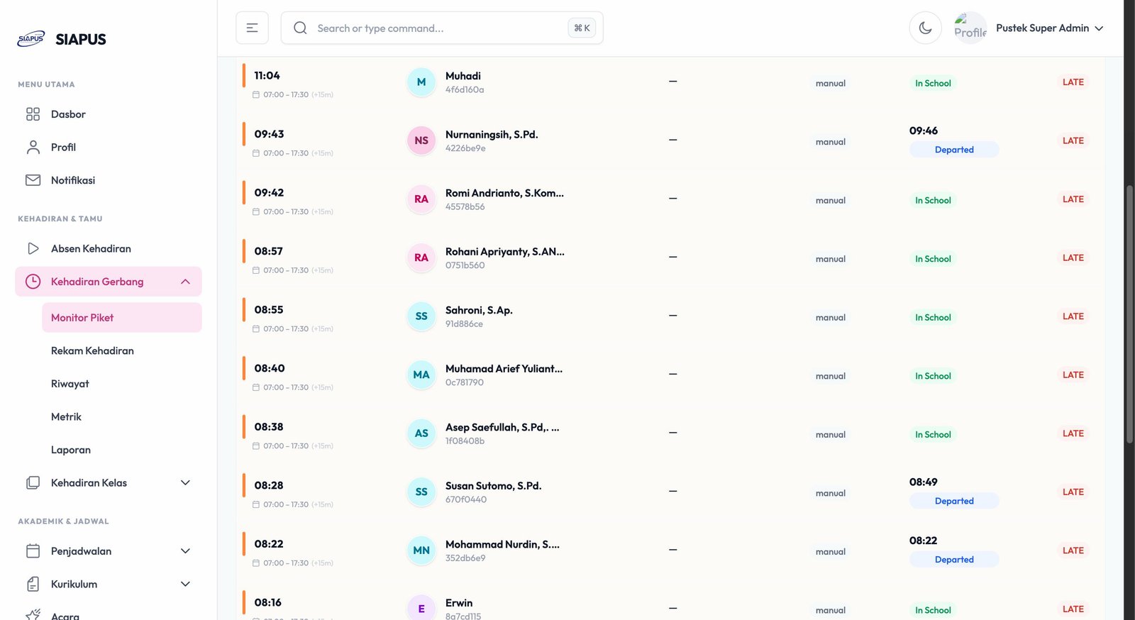Click the SIAPUS logo icon
1135x620 pixels.
[31, 38]
